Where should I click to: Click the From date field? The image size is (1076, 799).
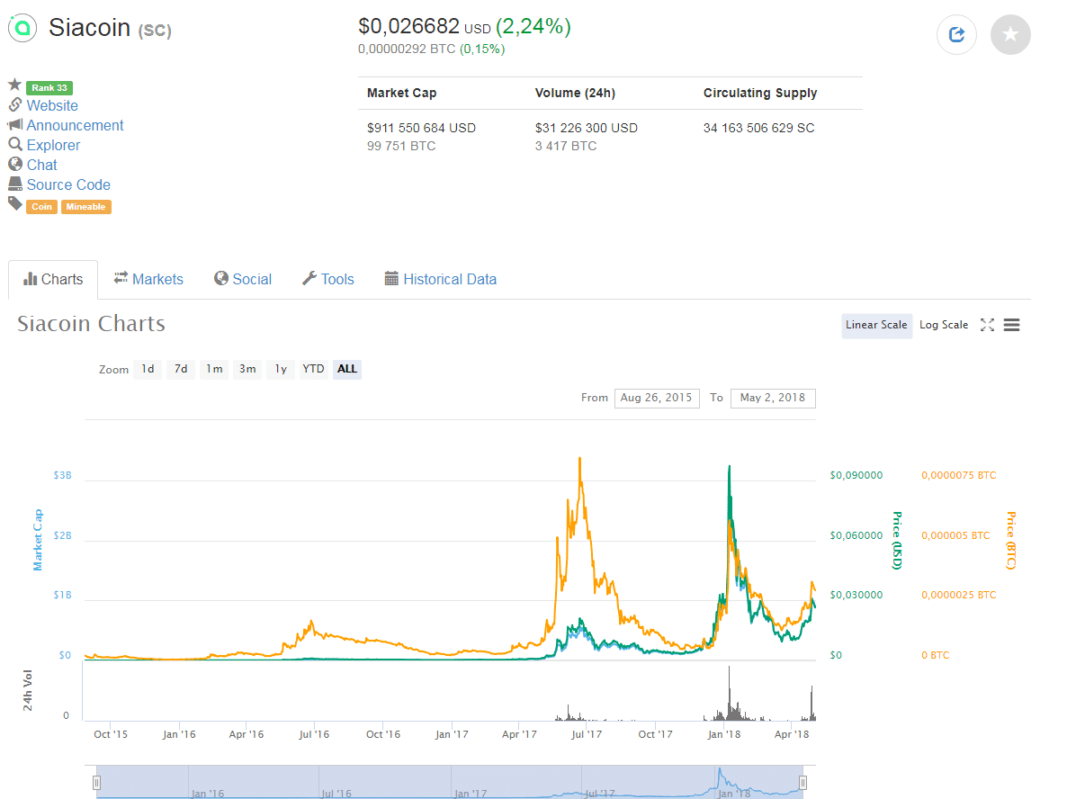click(x=657, y=398)
